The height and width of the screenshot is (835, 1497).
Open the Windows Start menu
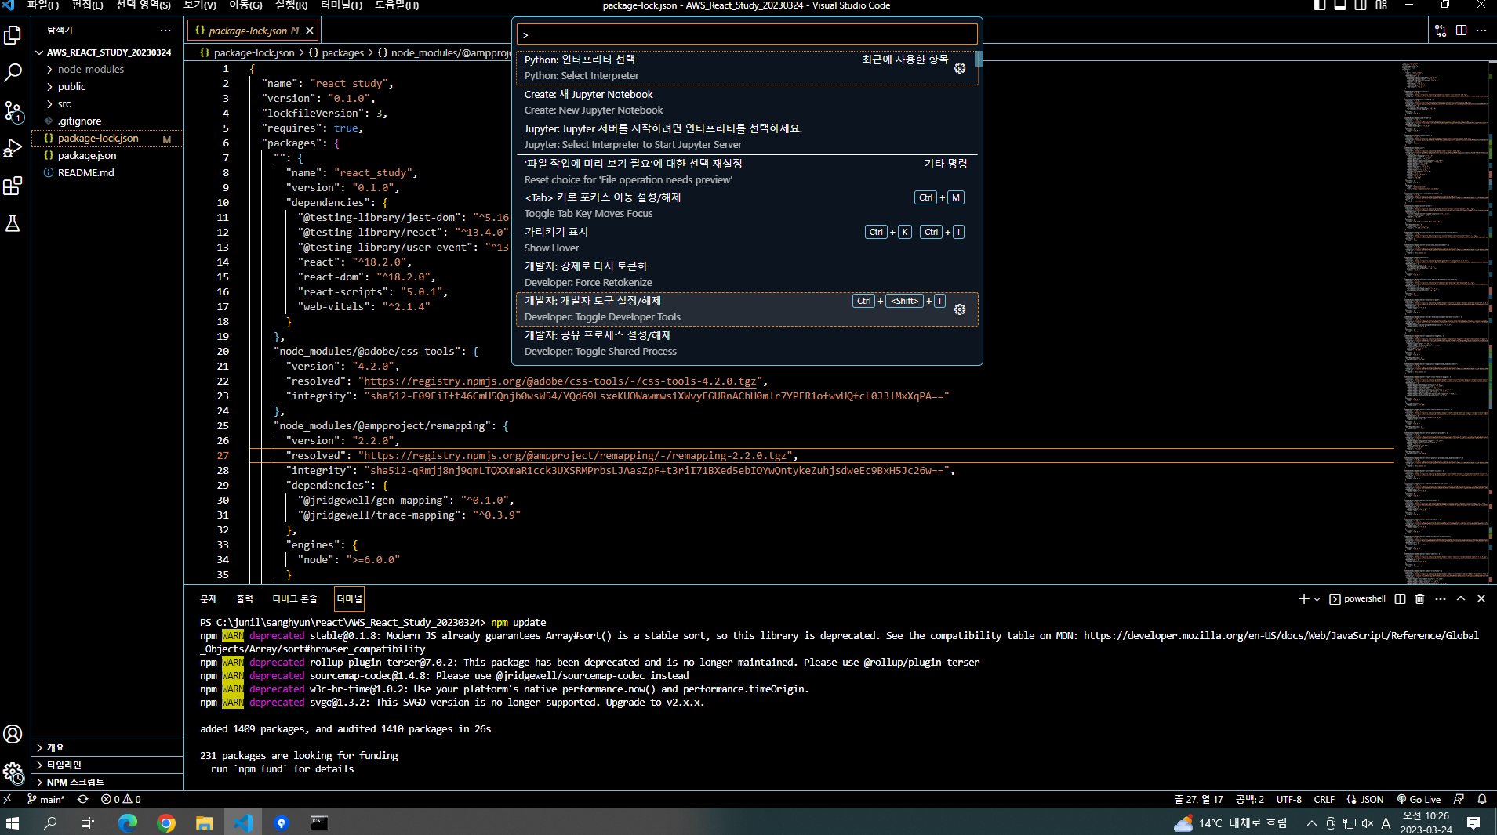coord(13,822)
